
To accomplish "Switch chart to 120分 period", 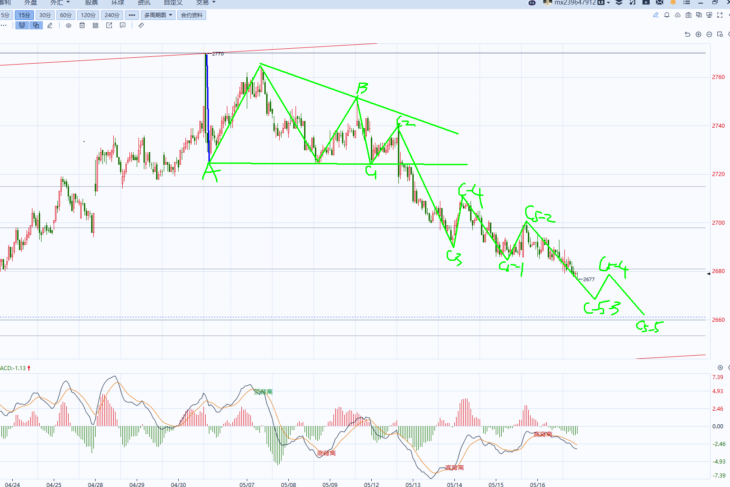I will coord(88,15).
